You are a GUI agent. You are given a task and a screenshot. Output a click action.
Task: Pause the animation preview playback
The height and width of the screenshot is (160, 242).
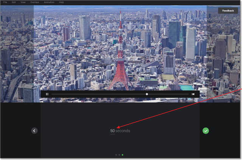point(47,94)
